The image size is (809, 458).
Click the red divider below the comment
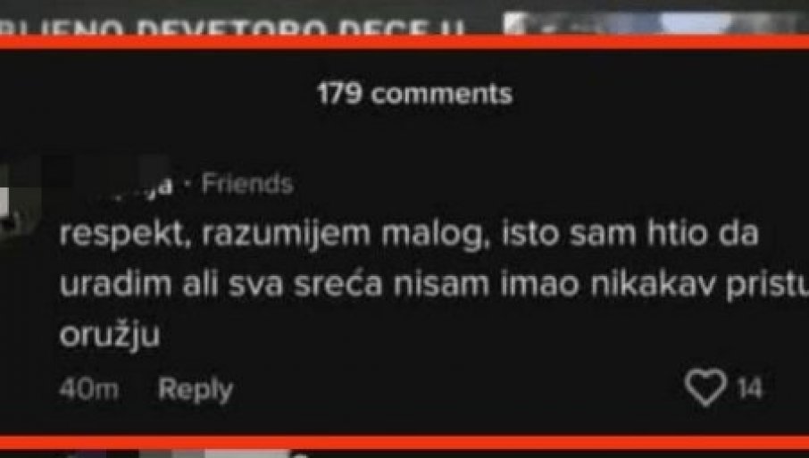tap(404, 443)
